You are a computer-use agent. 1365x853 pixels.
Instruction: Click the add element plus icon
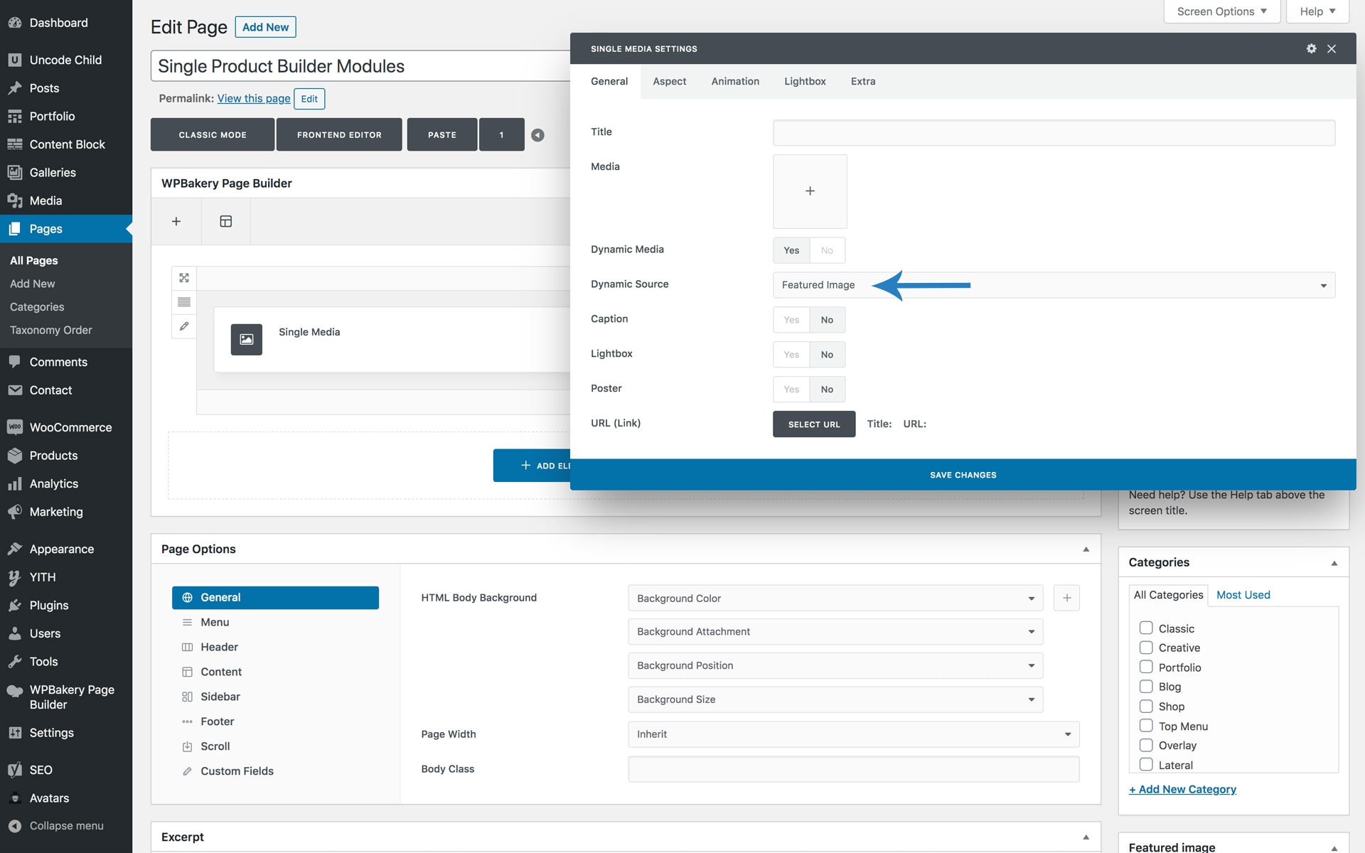[x=176, y=221]
